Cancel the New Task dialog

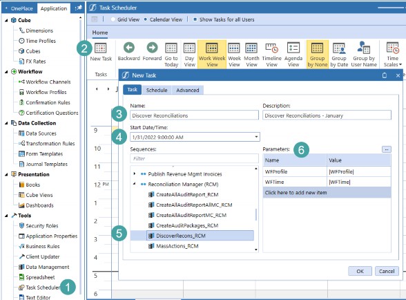coord(387,271)
